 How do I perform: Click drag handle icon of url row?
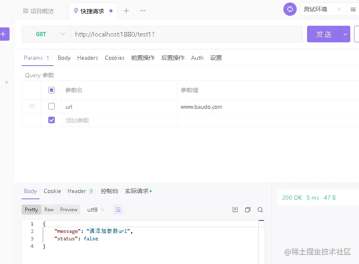[x=31, y=106]
